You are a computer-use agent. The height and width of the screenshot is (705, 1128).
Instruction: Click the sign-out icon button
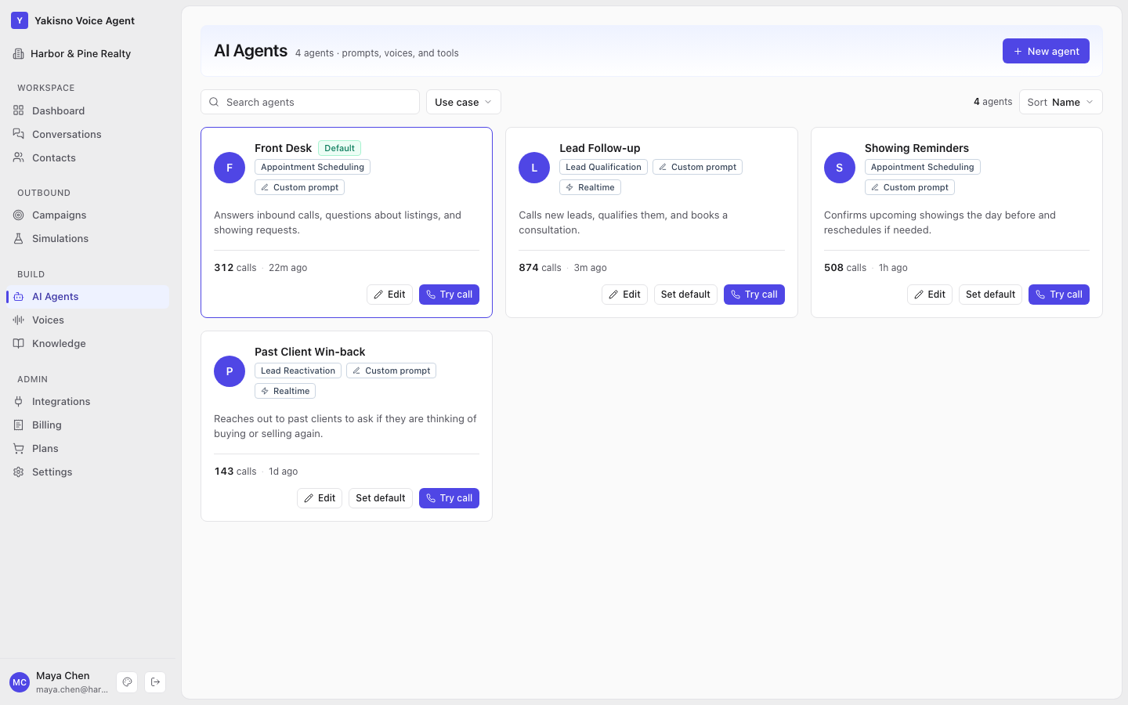tap(155, 681)
